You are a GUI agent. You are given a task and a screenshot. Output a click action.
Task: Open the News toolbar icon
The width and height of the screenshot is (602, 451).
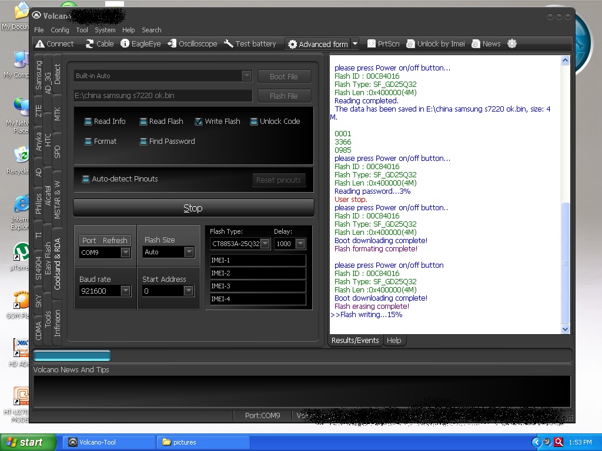pyautogui.click(x=476, y=43)
